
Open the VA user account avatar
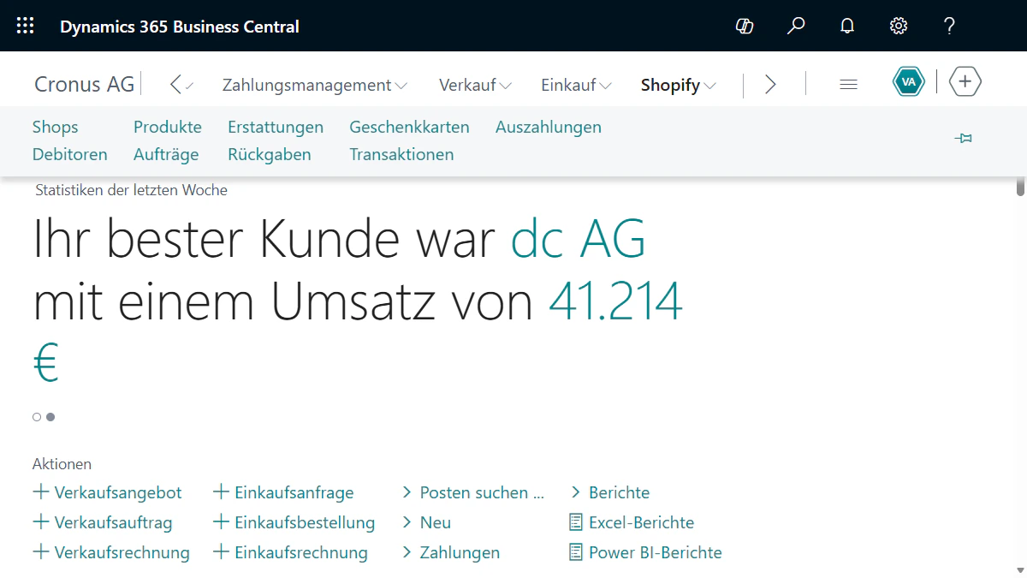point(909,82)
